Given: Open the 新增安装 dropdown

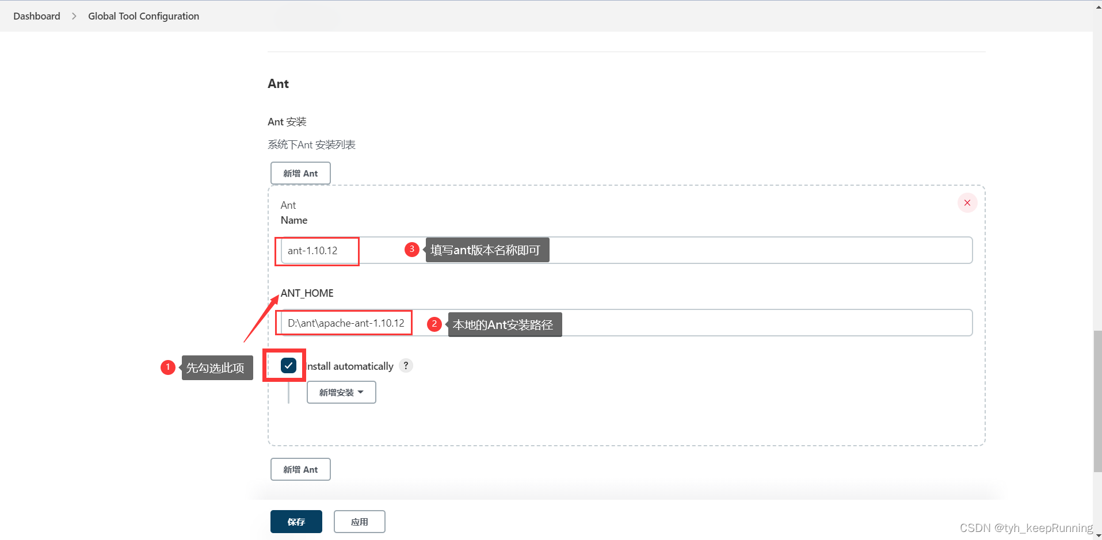Looking at the screenshot, I should coord(341,392).
